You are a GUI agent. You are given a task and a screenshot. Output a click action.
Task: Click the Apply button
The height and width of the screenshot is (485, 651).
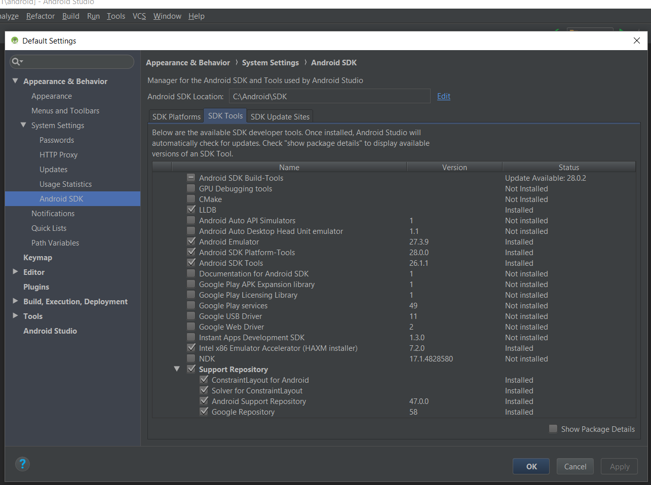pyautogui.click(x=620, y=466)
